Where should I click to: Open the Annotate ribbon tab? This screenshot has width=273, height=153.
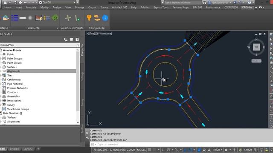point(31,7)
